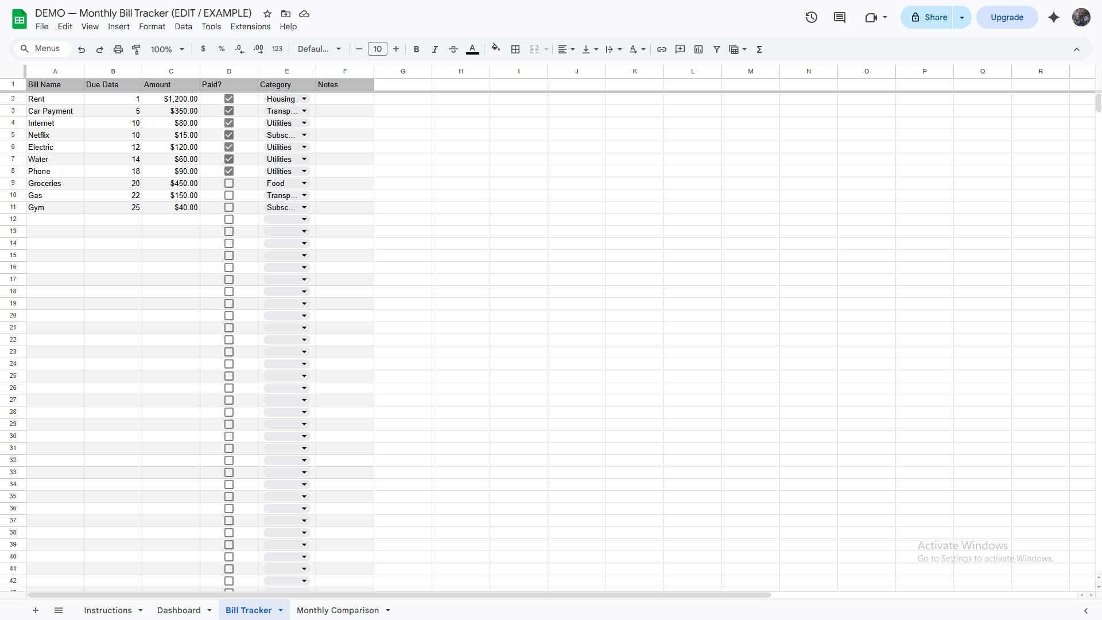Switch to Monthly Comparison sheet tab
This screenshot has height=620, width=1102.
tap(337, 610)
